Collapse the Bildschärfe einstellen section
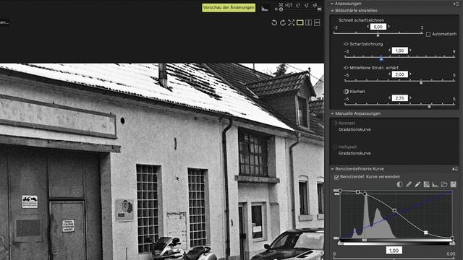 tap(332, 11)
